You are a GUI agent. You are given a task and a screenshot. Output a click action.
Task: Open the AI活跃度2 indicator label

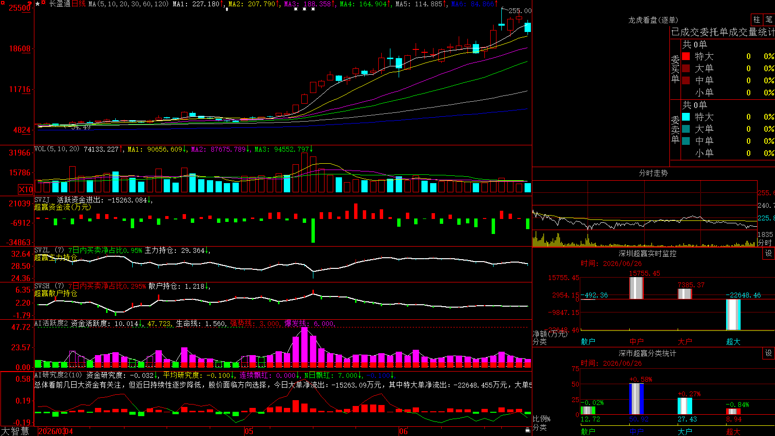(51, 324)
